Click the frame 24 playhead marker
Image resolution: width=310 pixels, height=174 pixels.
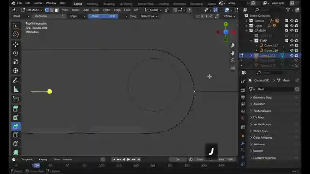(x=37, y=165)
